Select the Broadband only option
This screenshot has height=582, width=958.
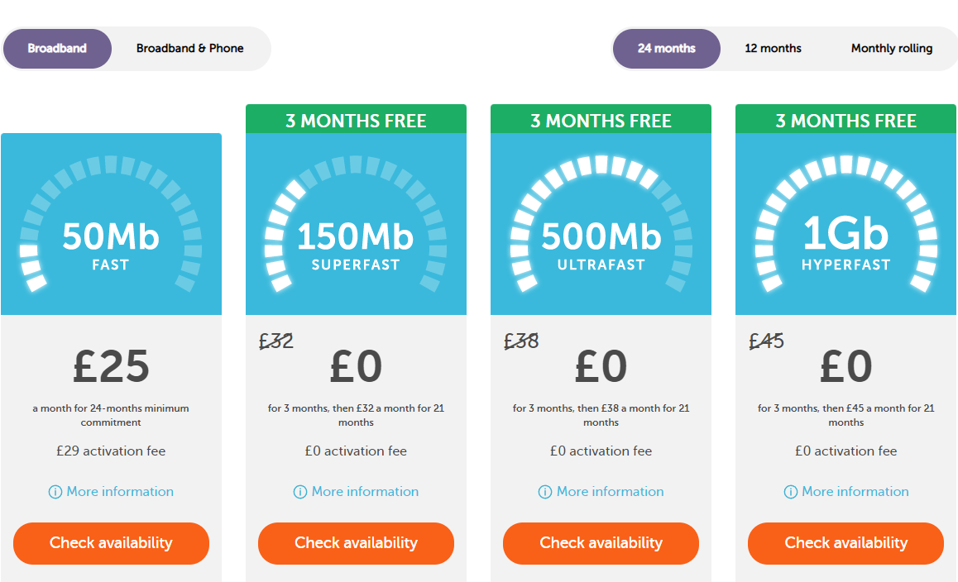(57, 48)
